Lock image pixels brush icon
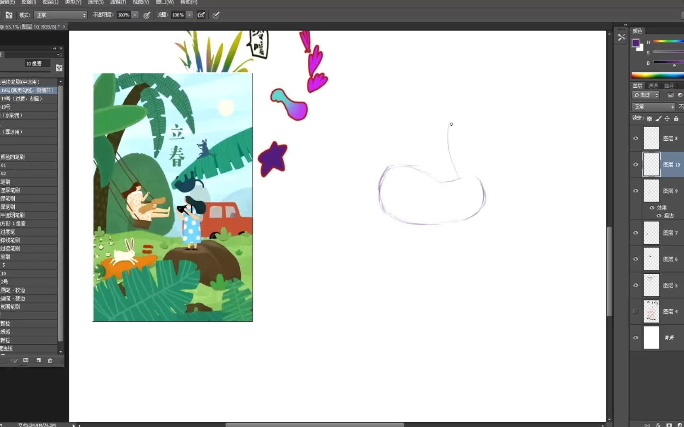Viewport: 684px width, 427px height. 658,119
